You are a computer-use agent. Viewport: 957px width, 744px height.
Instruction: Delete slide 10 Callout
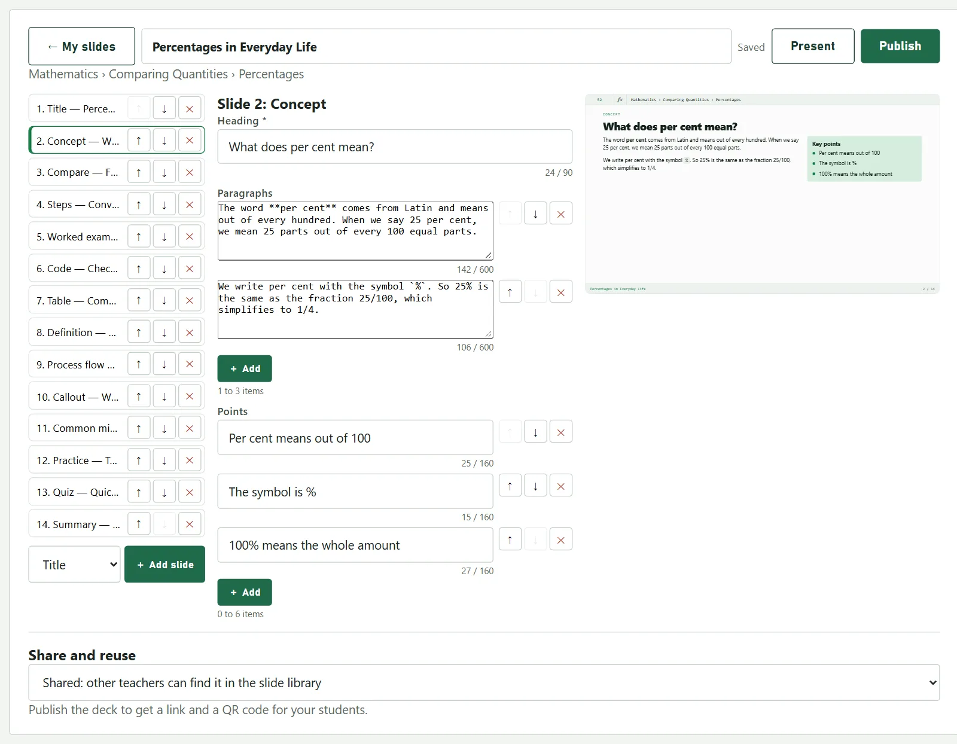[x=190, y=397]
